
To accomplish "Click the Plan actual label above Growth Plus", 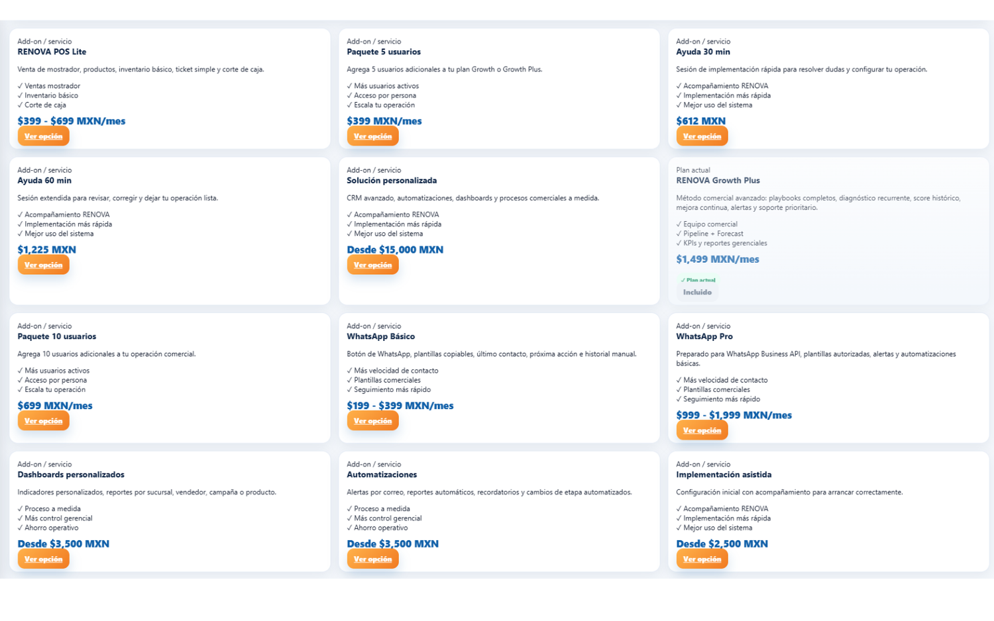I will click(x=693, y=170).
